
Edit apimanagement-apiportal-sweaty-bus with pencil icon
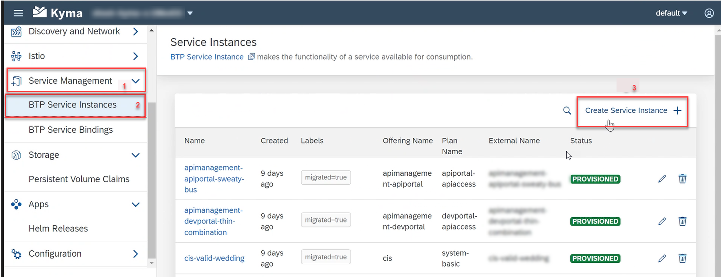click(662, 179)
